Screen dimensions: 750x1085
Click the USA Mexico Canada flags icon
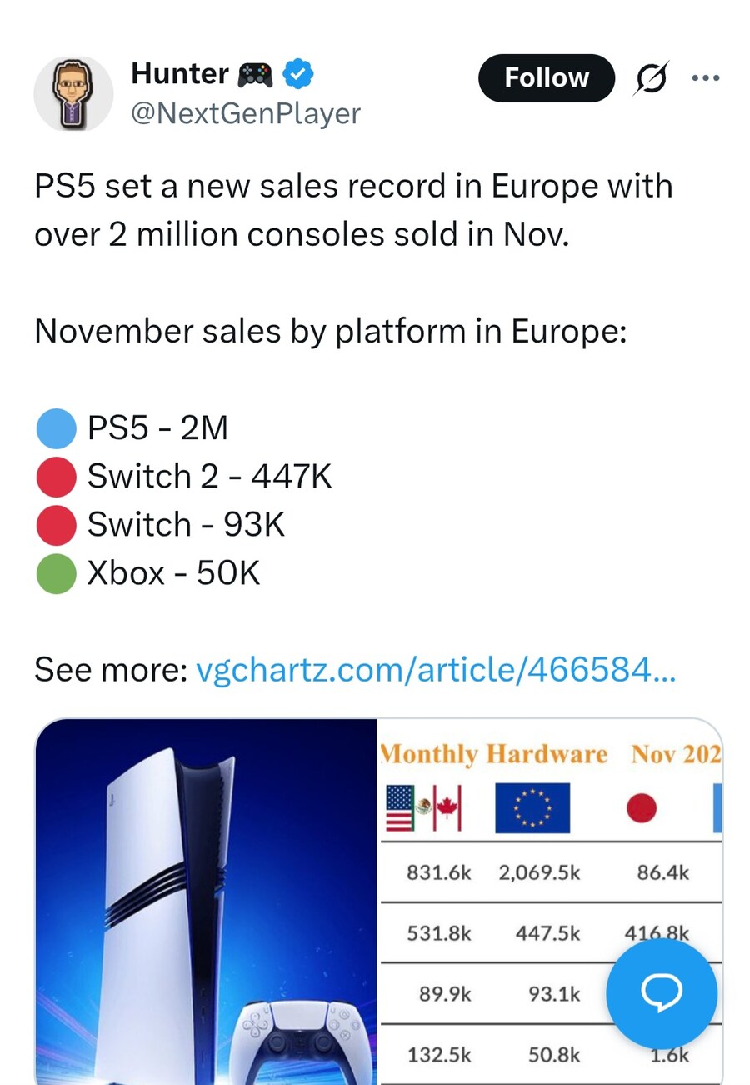[x=424, y=808]
